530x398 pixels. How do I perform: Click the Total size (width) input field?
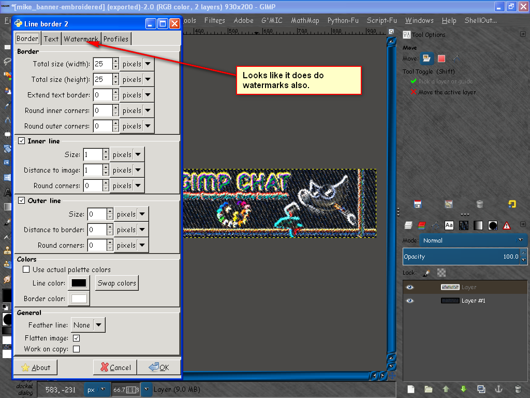102,64
